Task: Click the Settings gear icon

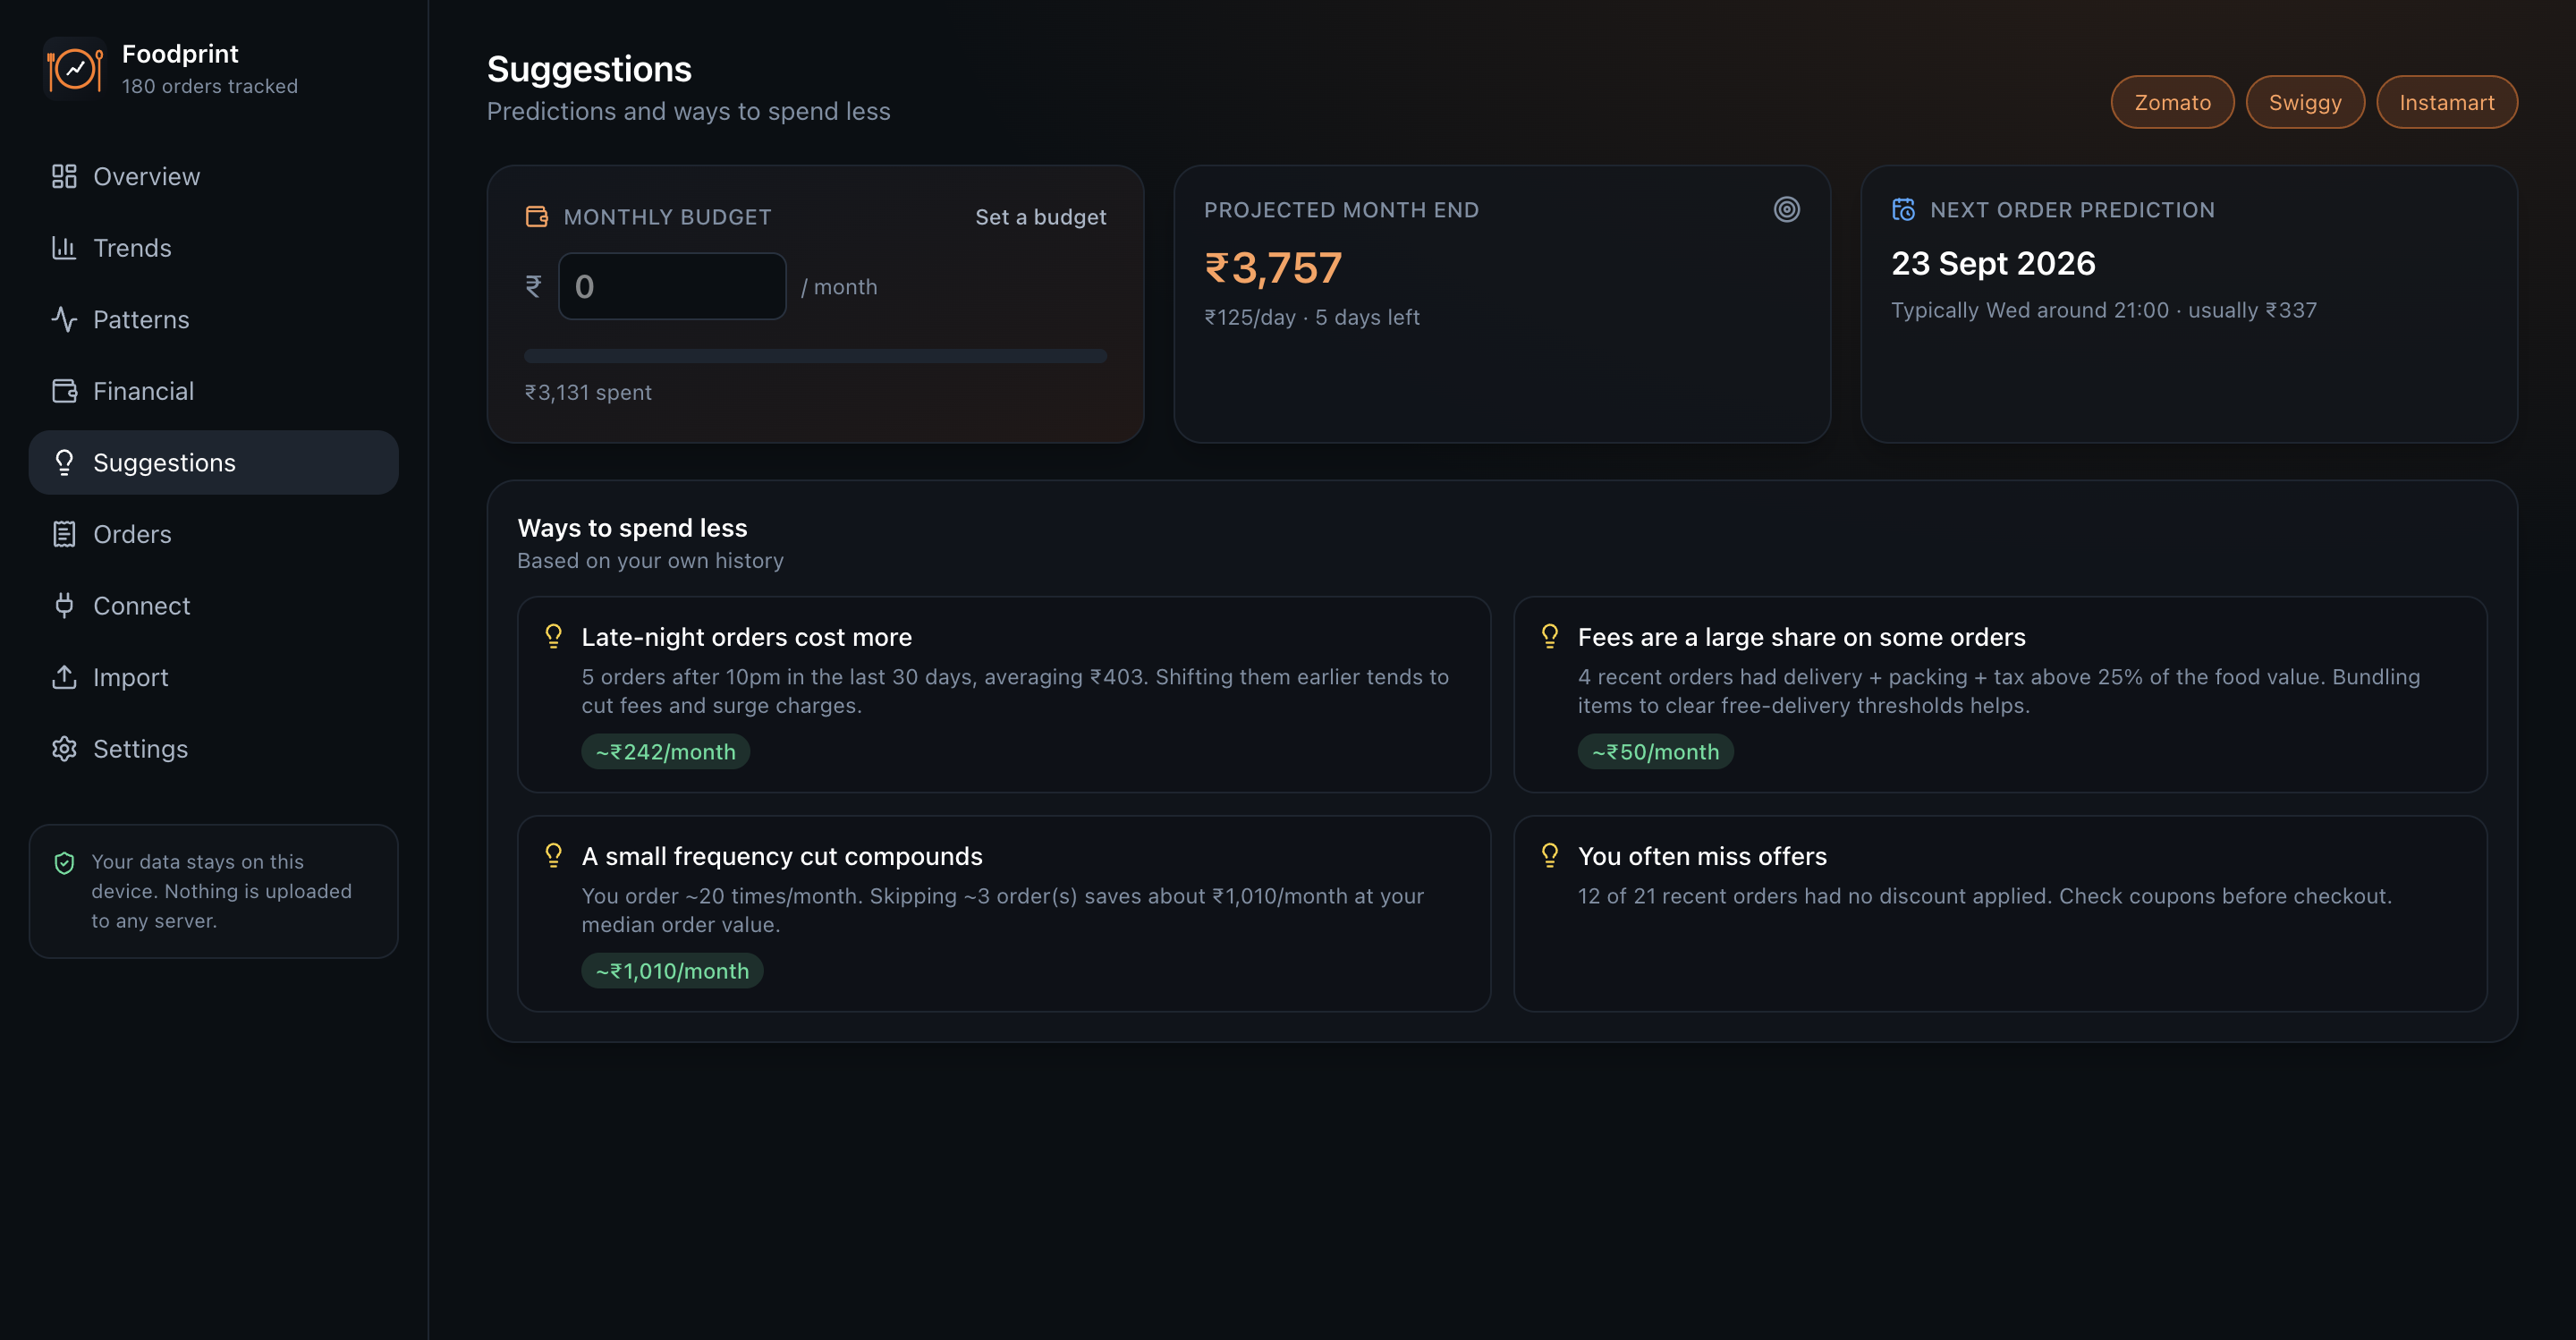Action: [x=64, y=749]
